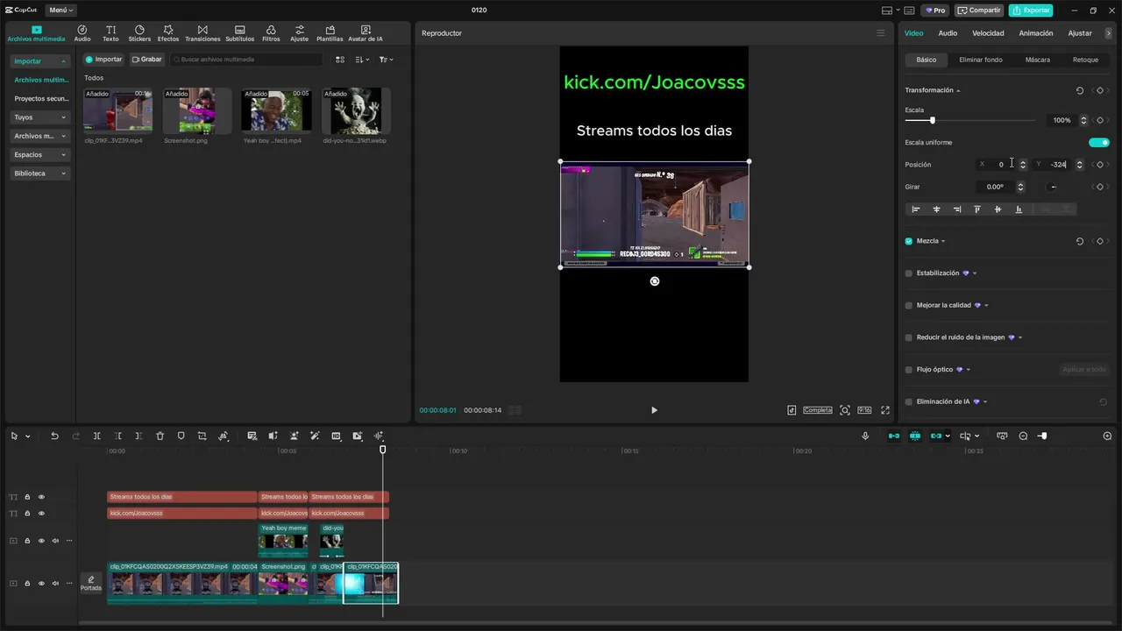Screen dimensions: 1122x631
Task: Open the Transiciones panel
Action: pyautogui.click(x=202, y=33)
